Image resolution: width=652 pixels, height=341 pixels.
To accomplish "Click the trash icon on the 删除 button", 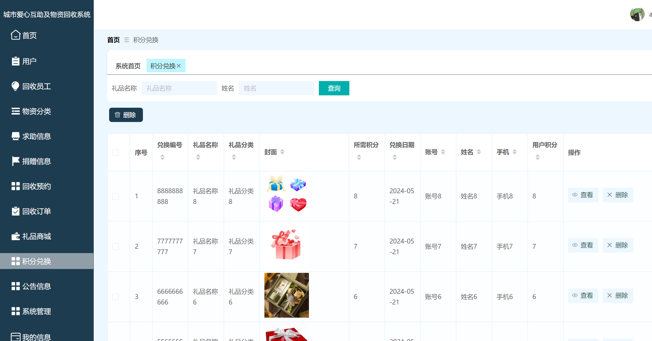I will (118, 115).
